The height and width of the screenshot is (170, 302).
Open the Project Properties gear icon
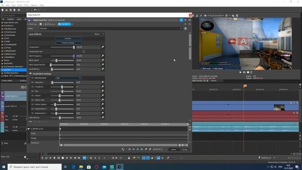(19, 10)
